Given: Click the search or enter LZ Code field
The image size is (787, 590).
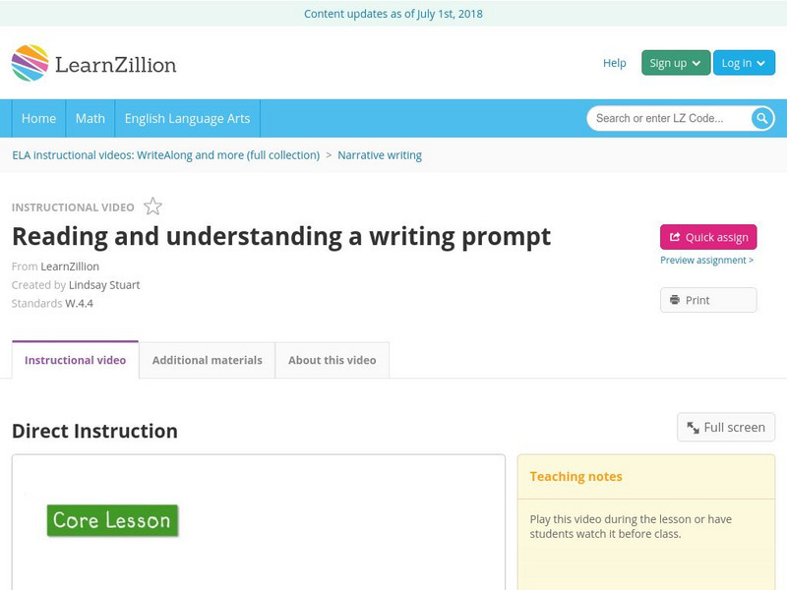Looking at the screenshot, I should [669, 118].
